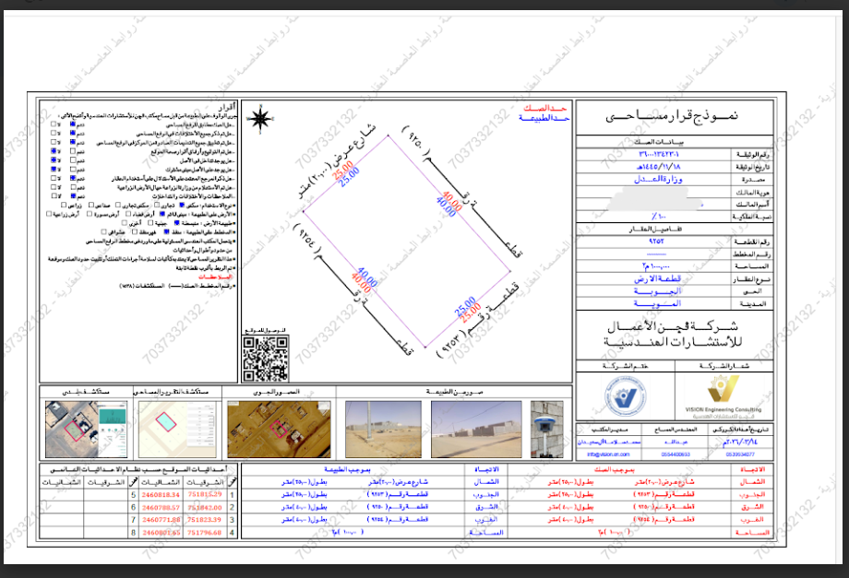Screen dimensions: 849x578
Task: Click the pencil icon beside the الشرقيات column header
Action: (233, 482)
